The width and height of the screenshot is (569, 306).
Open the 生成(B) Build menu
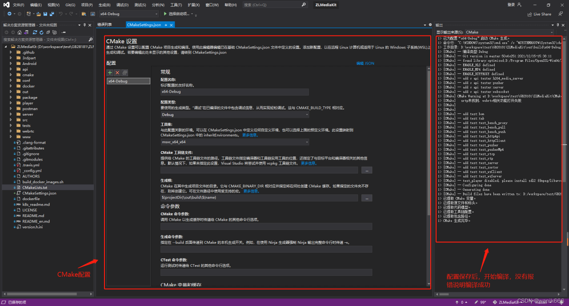104,5
